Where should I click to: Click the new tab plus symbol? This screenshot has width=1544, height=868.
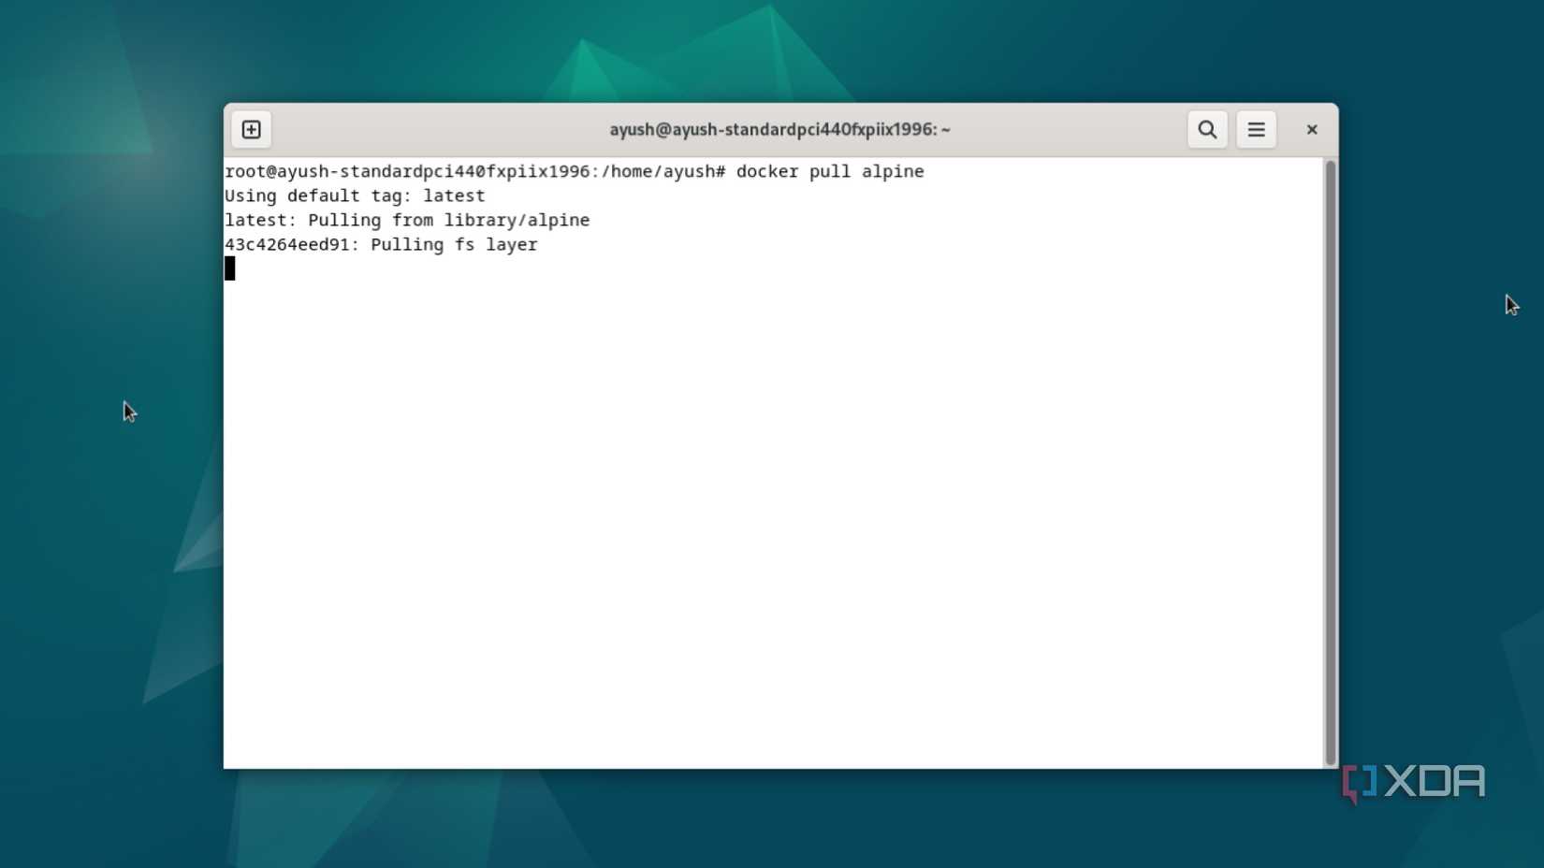point(251,129)
